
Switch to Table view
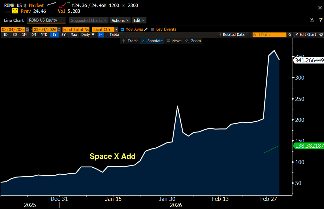pyautogui.click(x=114, y=35)
